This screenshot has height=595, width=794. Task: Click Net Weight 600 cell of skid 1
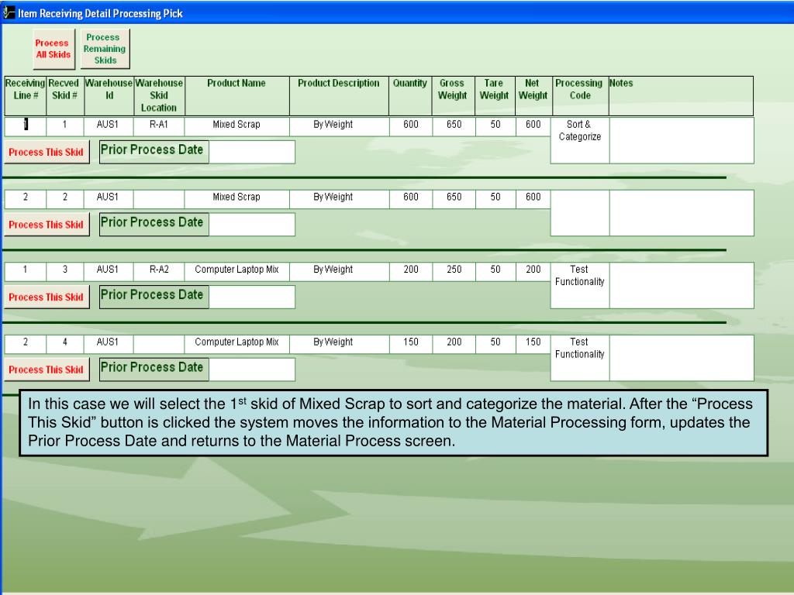coord(533,126)
